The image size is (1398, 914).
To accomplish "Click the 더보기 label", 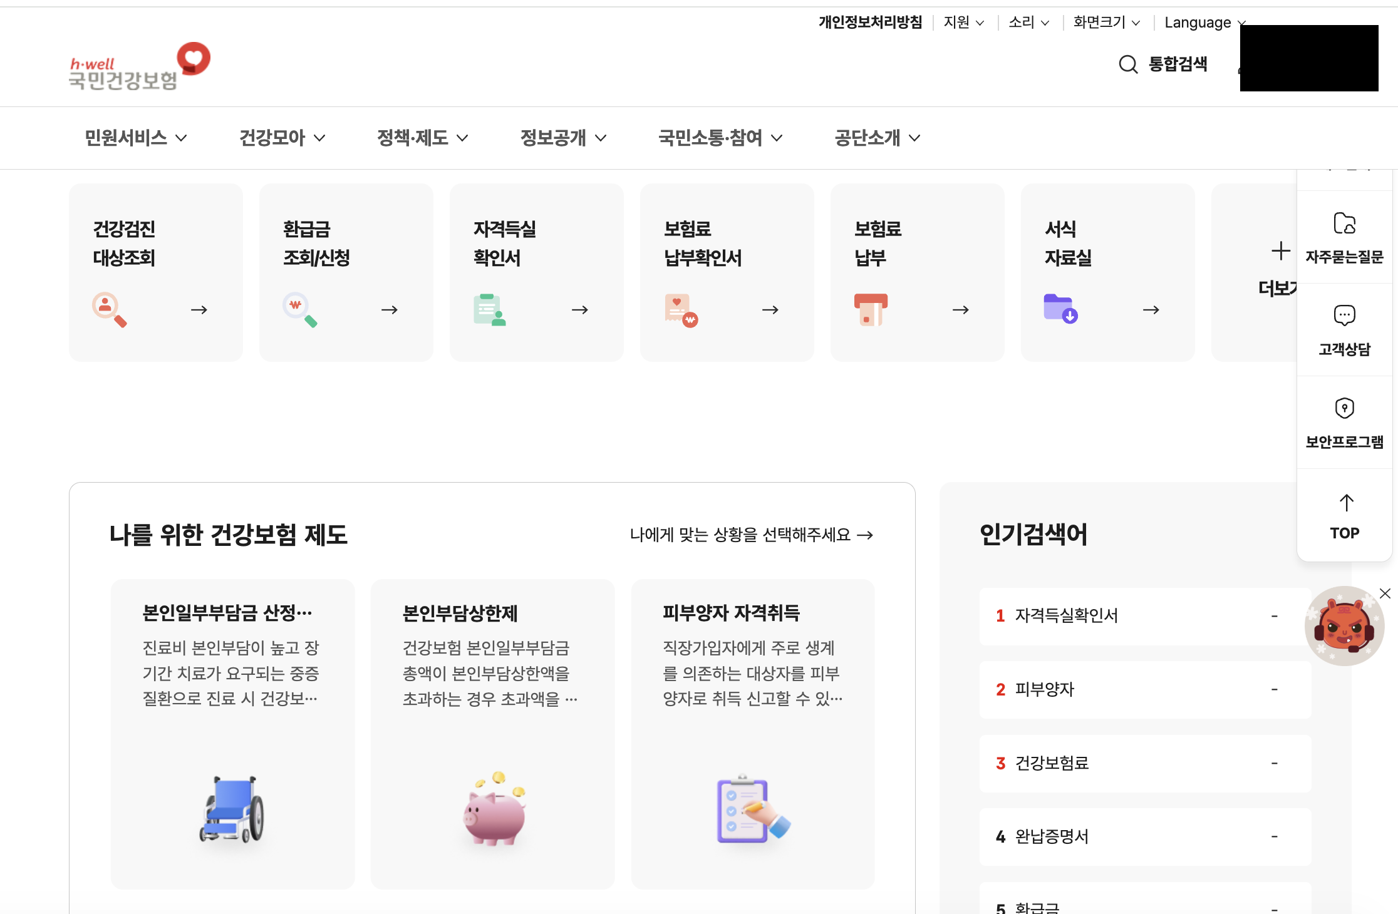I will (1278, 289).
